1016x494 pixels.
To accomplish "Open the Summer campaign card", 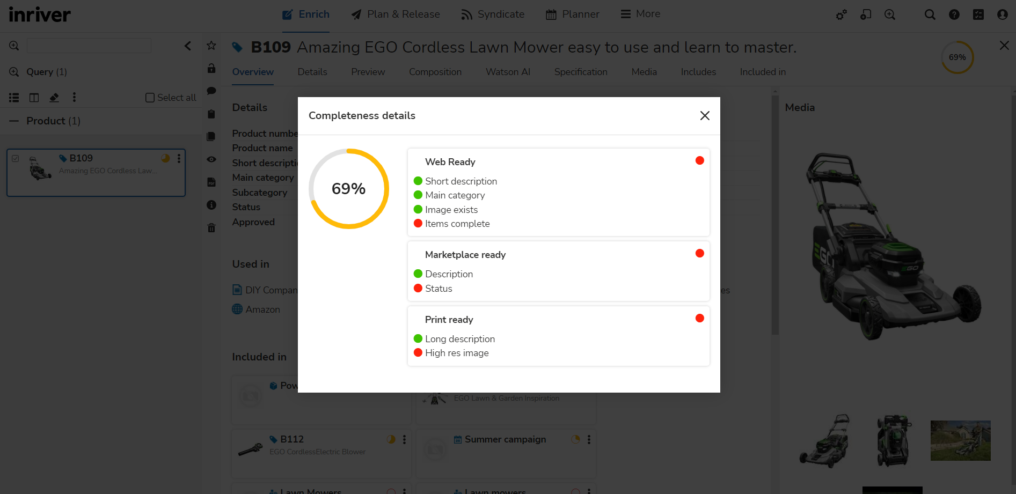I will (x=506, y=453).
